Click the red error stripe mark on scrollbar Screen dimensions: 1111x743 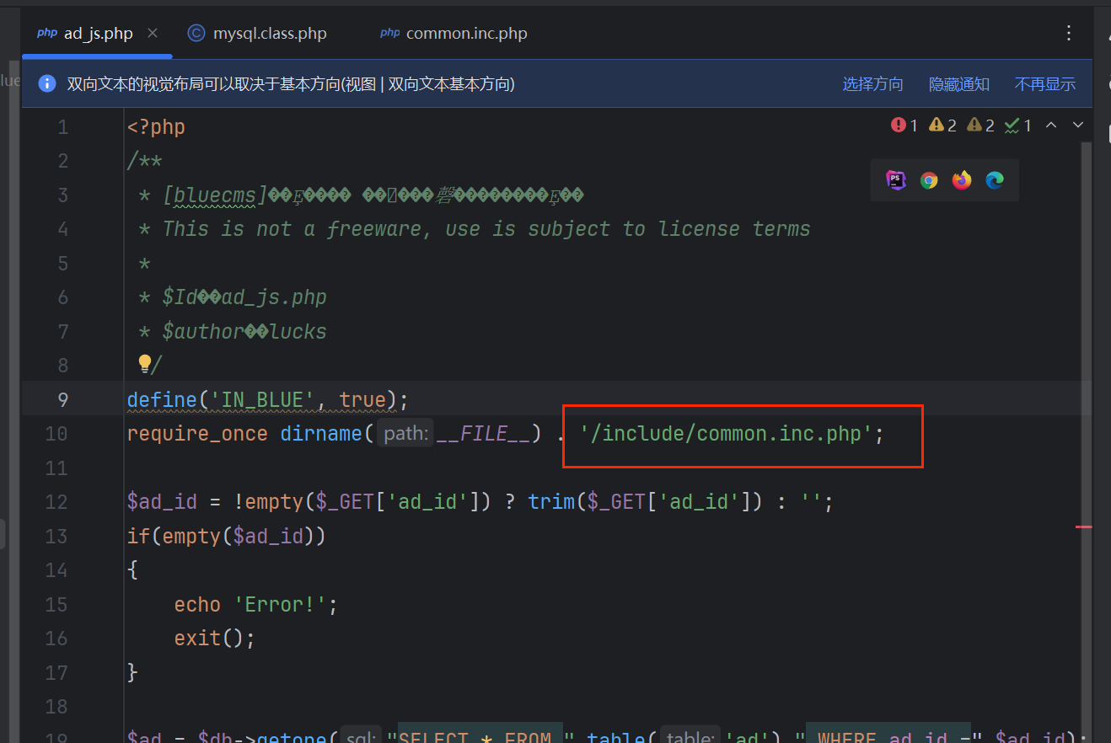pyautogui.click(x=1083, y=527)
